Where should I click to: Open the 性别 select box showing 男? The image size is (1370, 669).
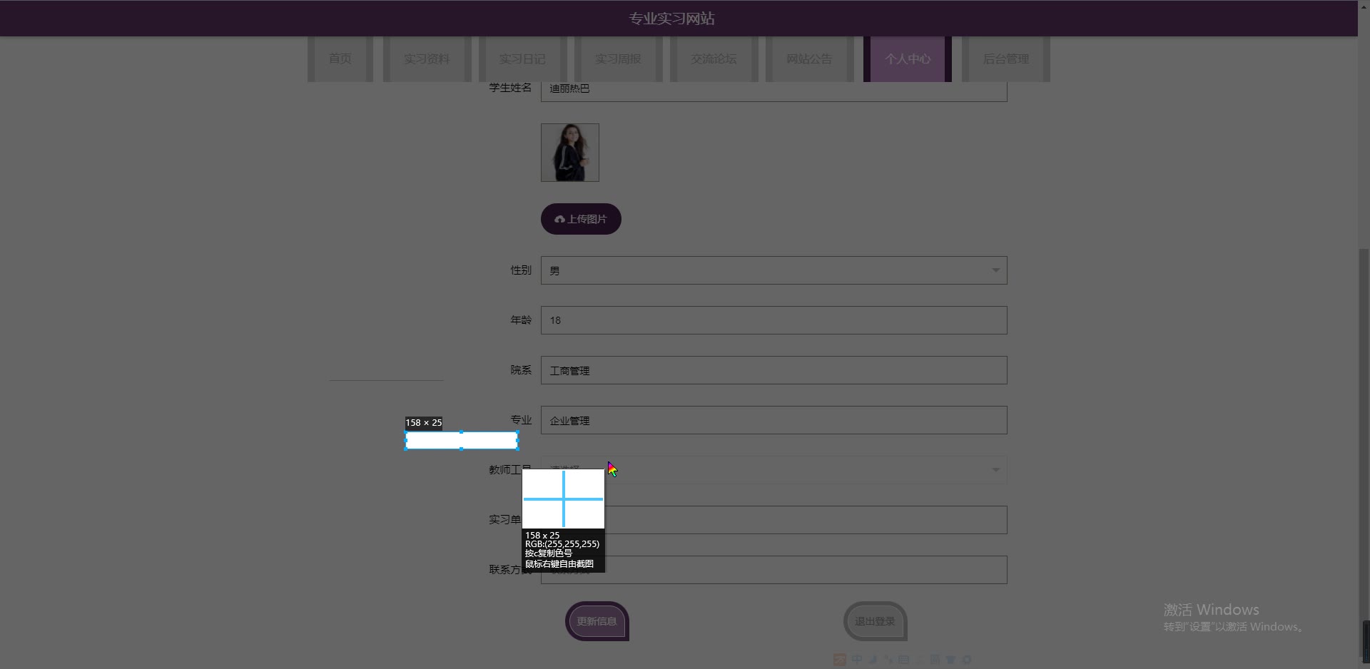(774, 270)
